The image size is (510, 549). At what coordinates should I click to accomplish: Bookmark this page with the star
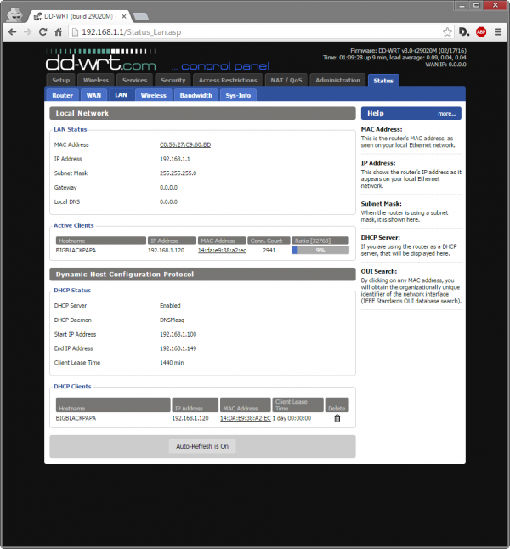point(445,31)
